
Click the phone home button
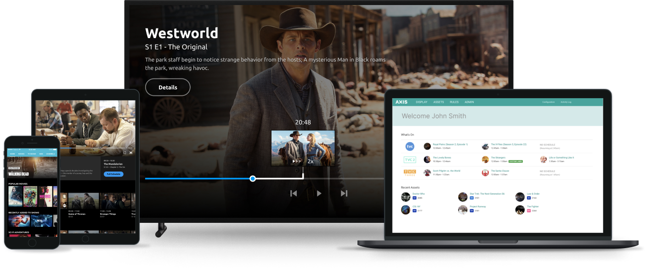tap(32, 243)
